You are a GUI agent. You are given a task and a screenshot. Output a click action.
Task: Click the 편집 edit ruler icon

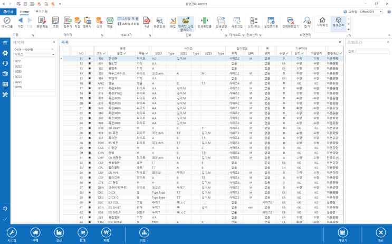click(x=173, y=21)
